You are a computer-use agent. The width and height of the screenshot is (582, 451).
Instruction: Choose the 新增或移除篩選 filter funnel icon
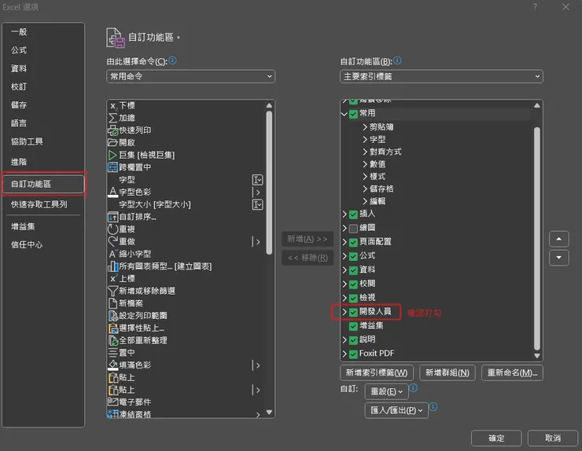112,291
